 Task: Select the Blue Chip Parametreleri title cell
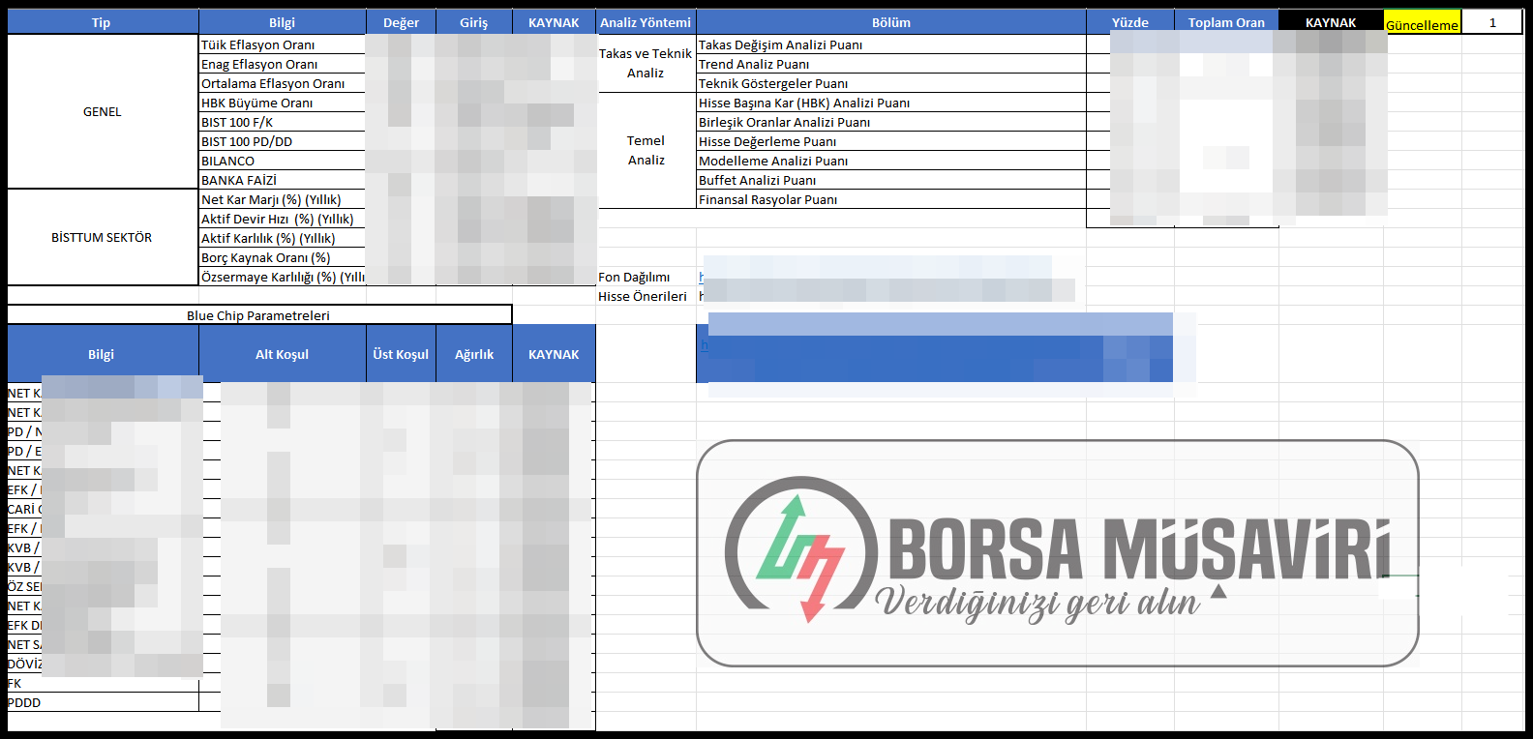point(258,315)
